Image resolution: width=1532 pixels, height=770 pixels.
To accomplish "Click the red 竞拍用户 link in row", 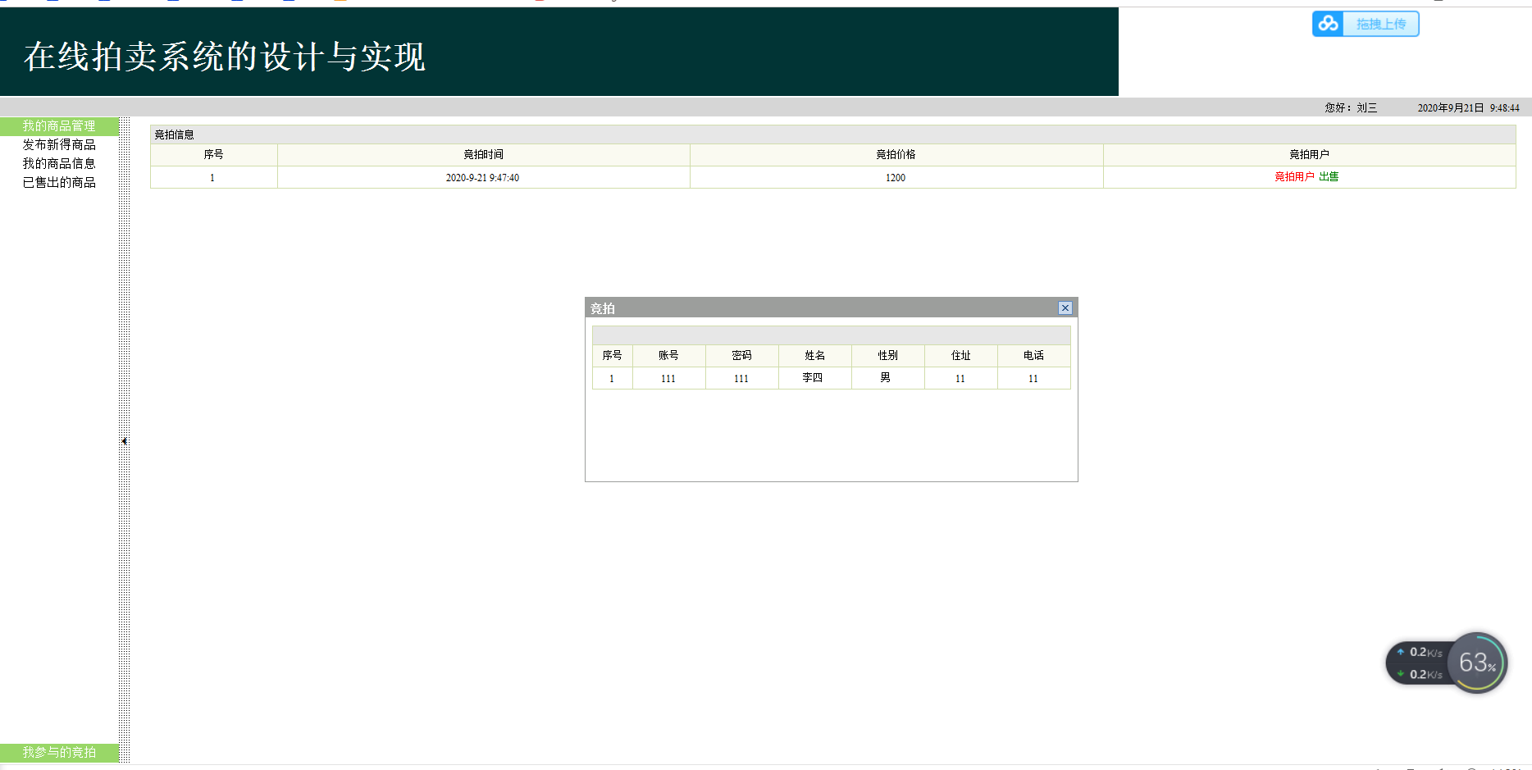I will coord(1294,177).
